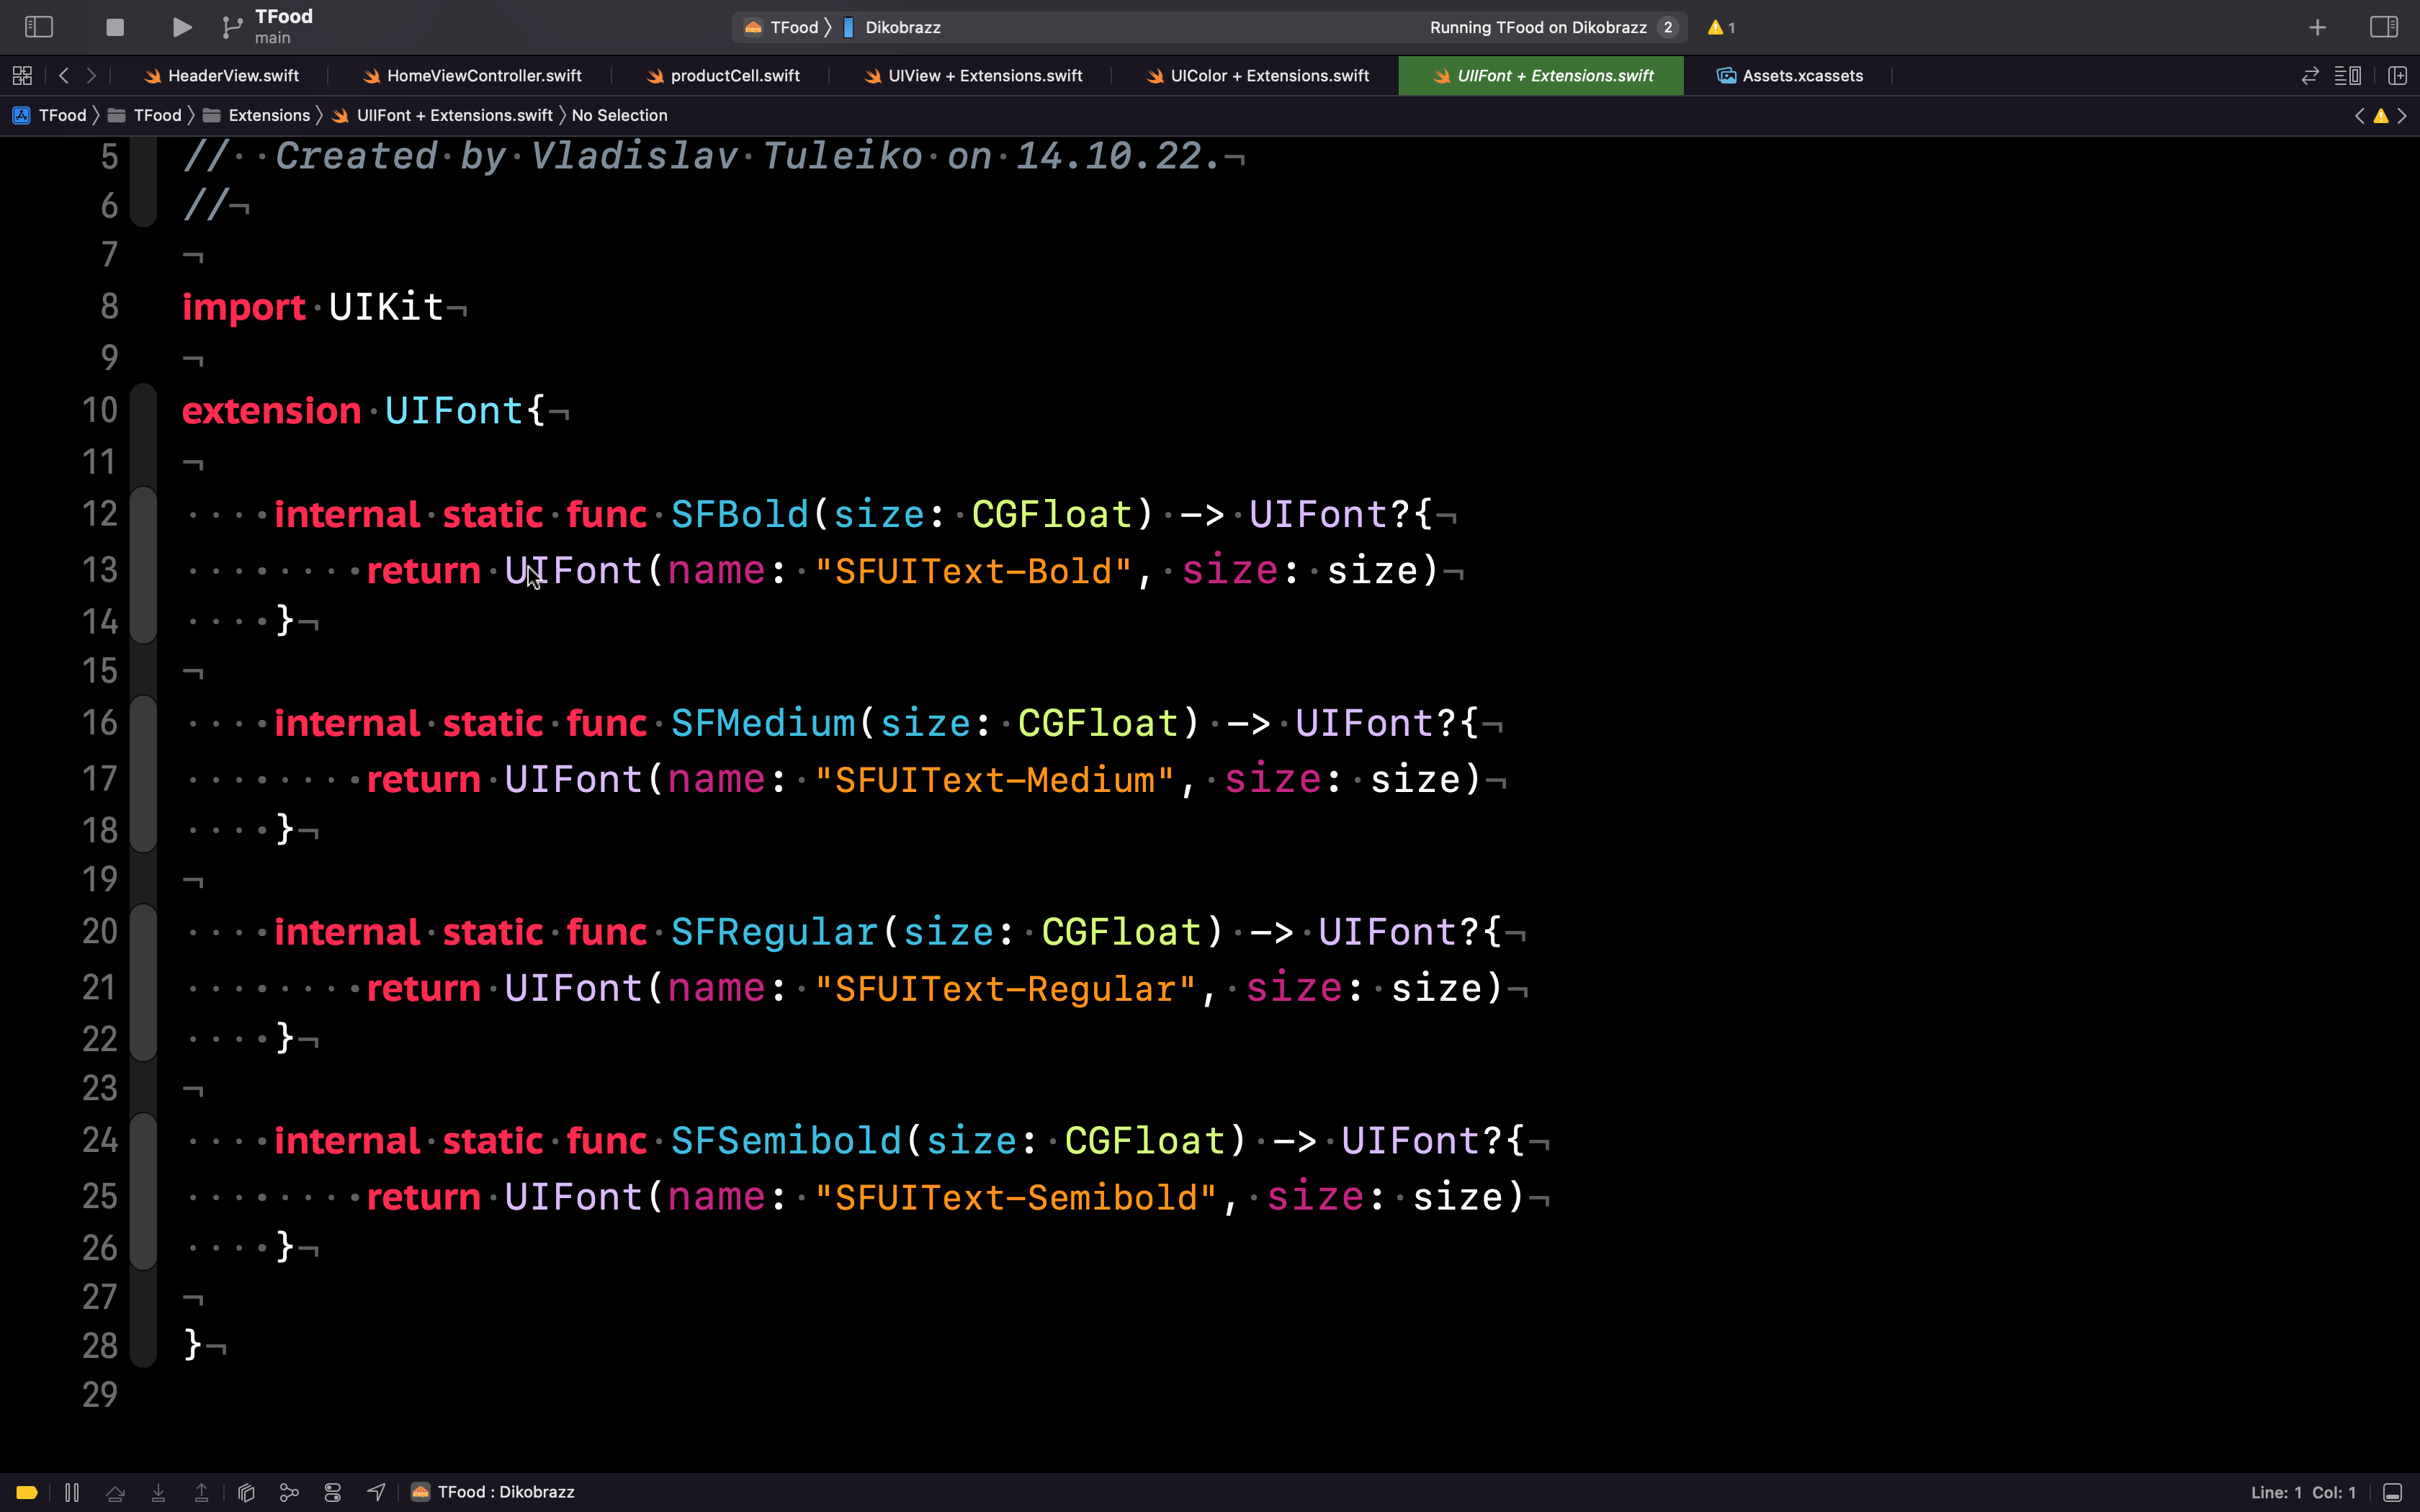This screenshot has width=2420, height=1512.
Task: Stop the running TFood app
Action: pyautogui.click(x=114, y=27)
